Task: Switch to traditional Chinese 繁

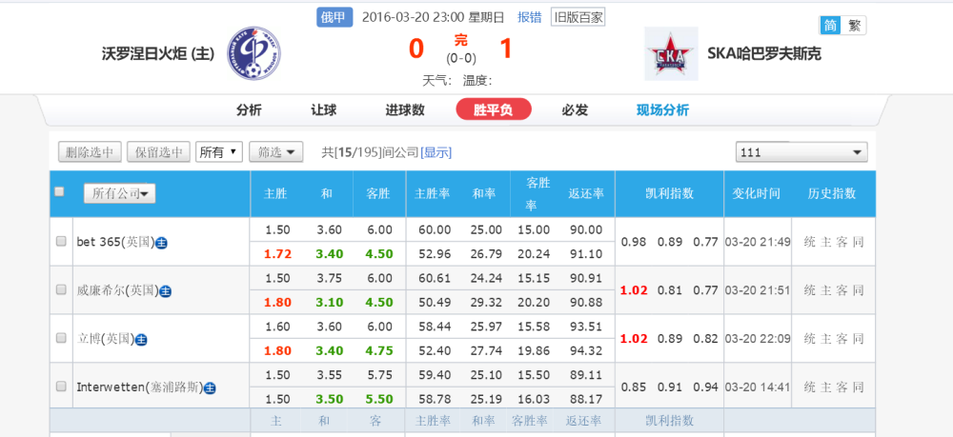Action: (854, 26)
